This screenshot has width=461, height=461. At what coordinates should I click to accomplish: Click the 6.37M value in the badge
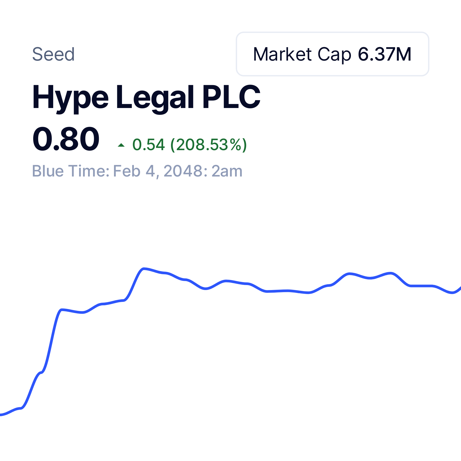coord(385,54)
